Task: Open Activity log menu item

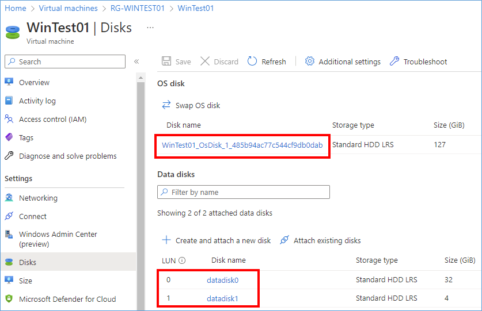Action: (37, 101)
